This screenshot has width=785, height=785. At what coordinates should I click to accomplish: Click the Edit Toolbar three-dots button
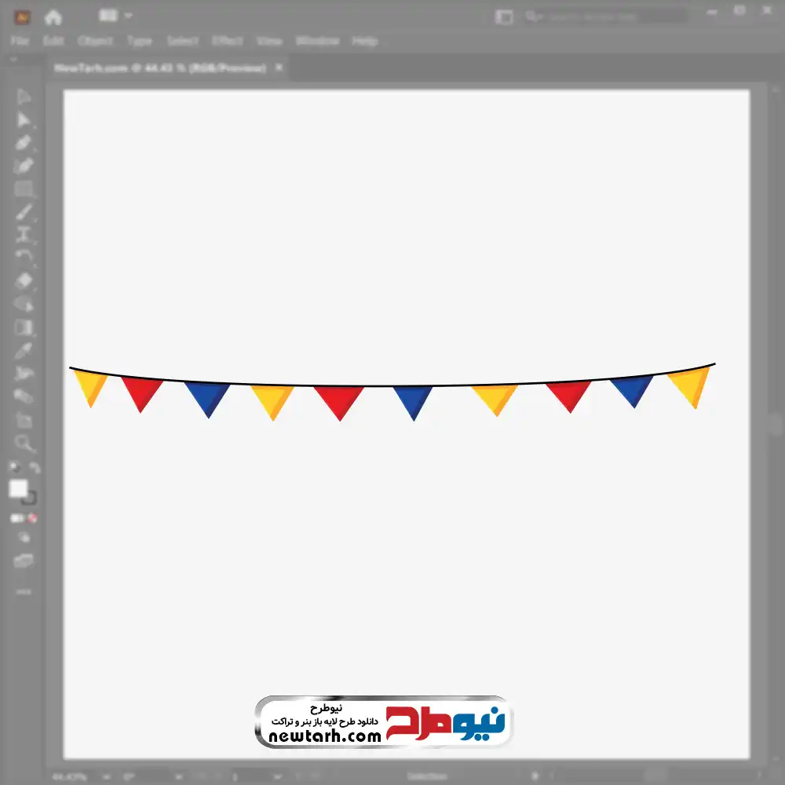[24, 591]
